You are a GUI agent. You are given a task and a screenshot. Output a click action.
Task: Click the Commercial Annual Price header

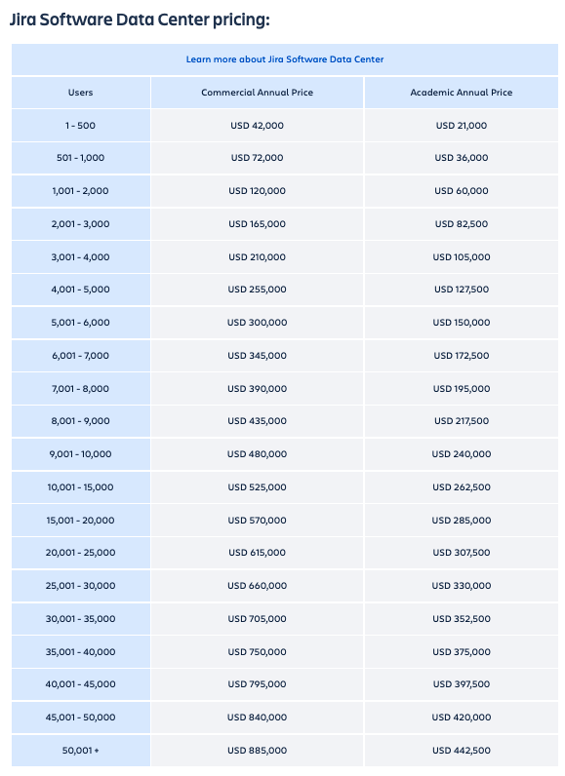point(257,93)
